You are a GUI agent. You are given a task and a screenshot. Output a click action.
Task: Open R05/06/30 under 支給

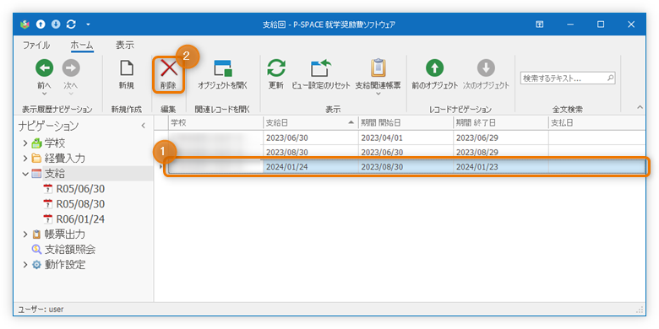coord(80,189)
